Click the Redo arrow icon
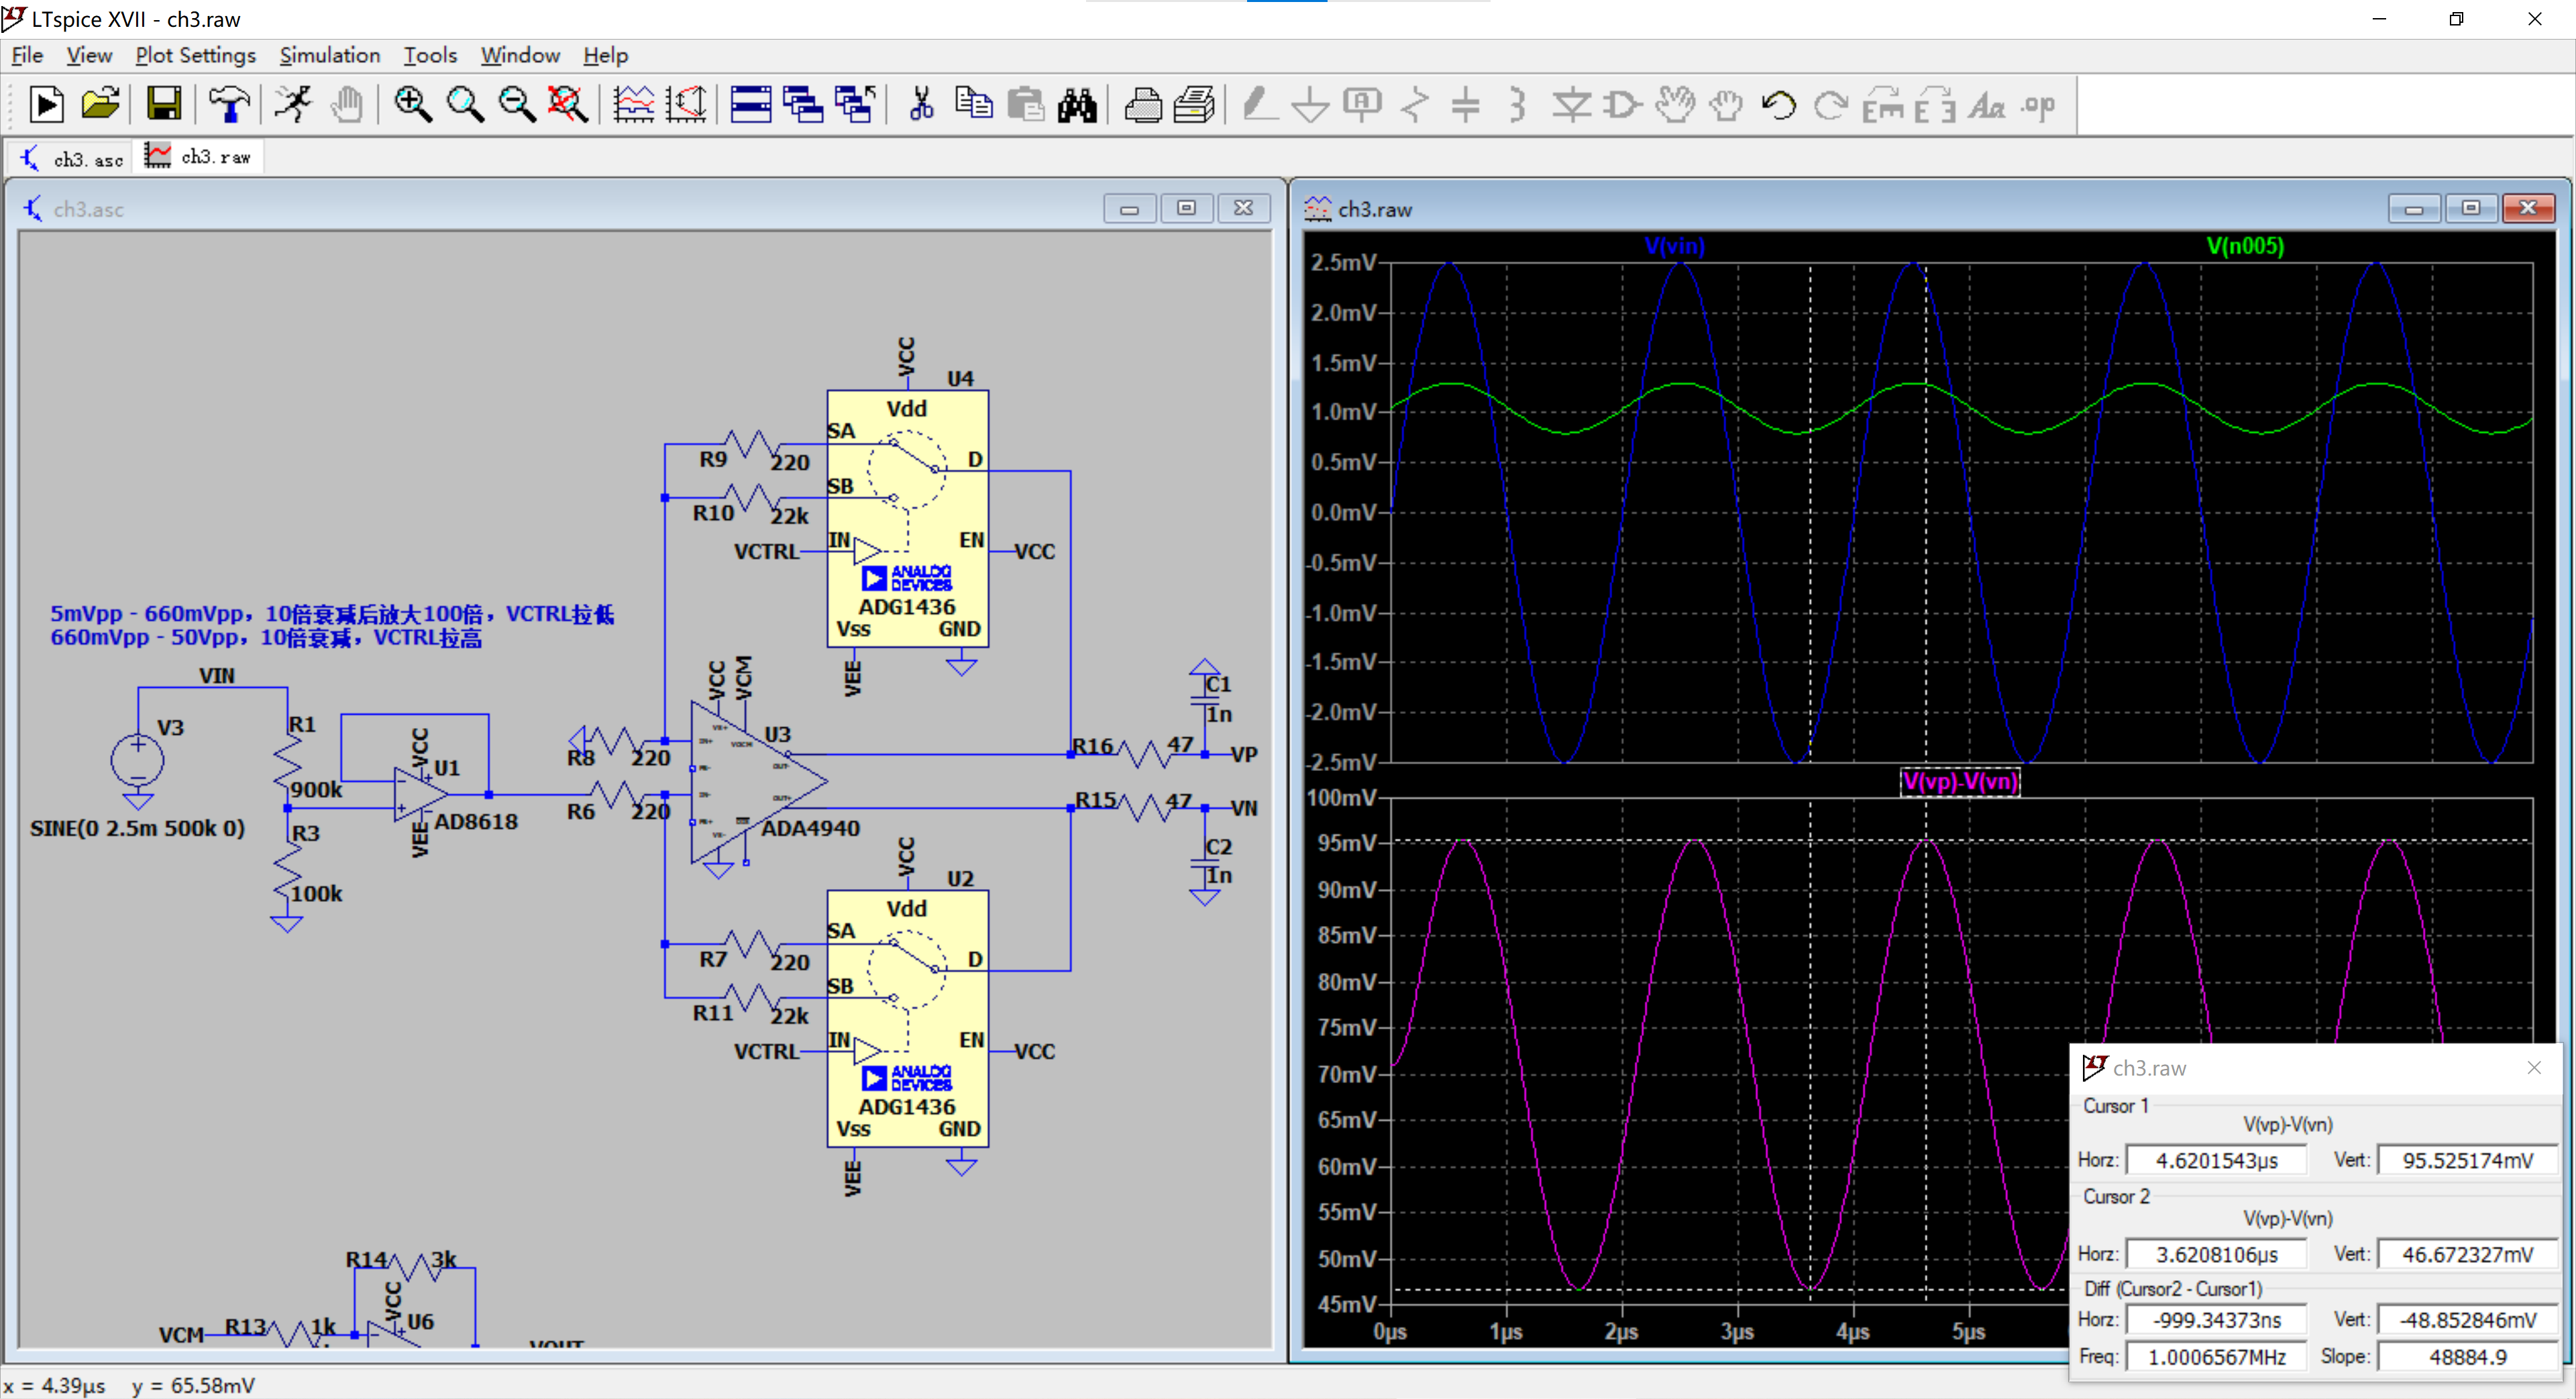 tap(1830, 104)
